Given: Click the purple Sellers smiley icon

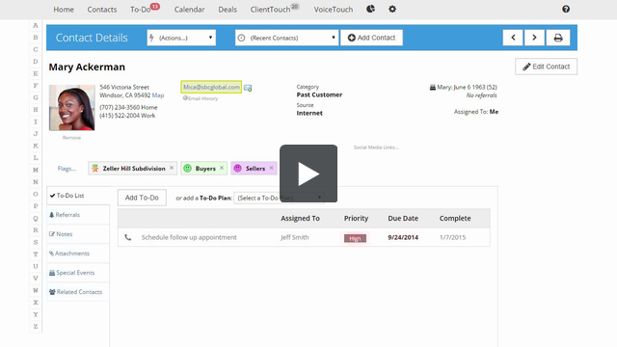Looking at the screenshot, I should pos(238,169).
